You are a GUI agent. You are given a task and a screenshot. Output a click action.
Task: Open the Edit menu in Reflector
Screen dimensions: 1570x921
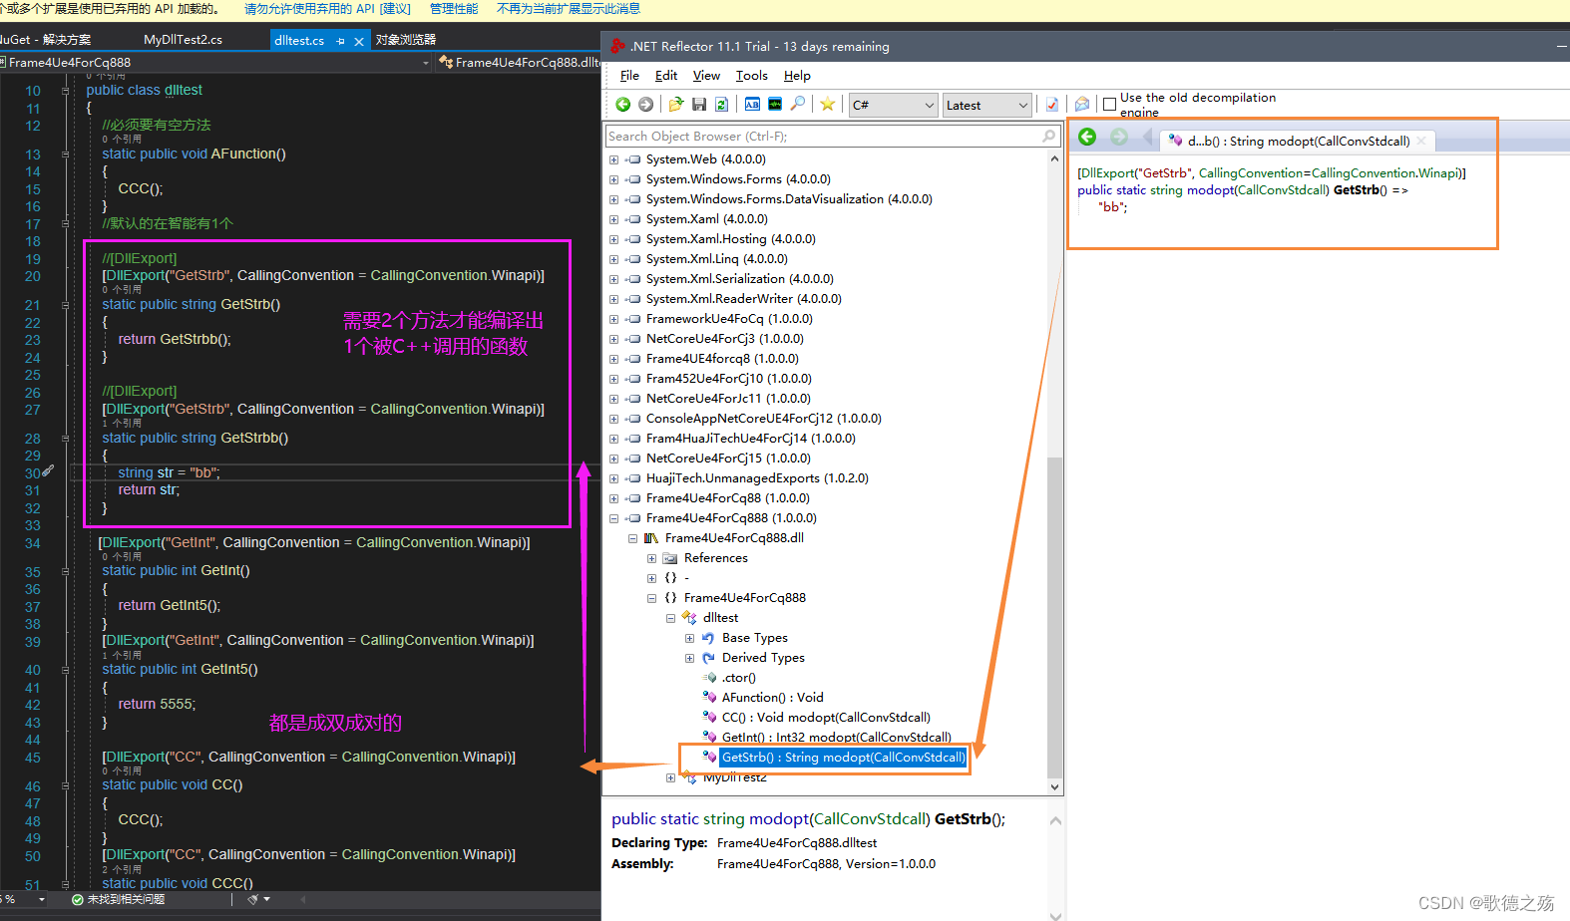point(666,76)
